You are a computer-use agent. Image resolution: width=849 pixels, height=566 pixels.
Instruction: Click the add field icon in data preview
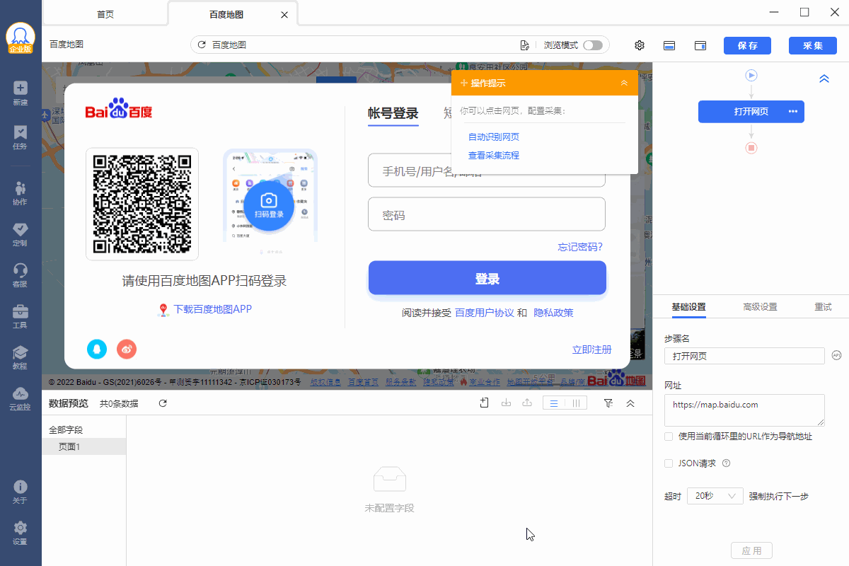pyautogui.click(x=485, y=403)
